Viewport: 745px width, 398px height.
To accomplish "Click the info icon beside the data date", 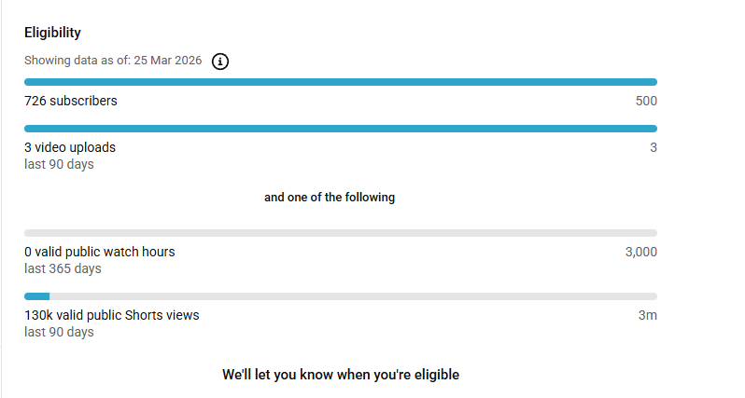I will (220, 62).
